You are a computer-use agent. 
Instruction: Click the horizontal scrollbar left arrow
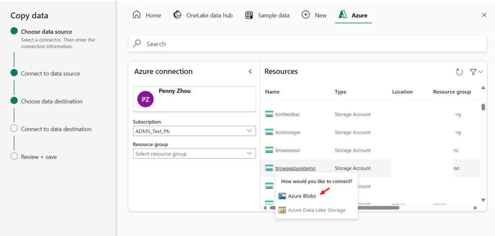click(x=265, y=208)
